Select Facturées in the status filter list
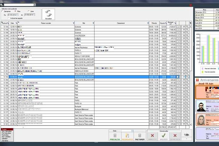219x146 pixels. pyautogui.click(x=5, y=135)
